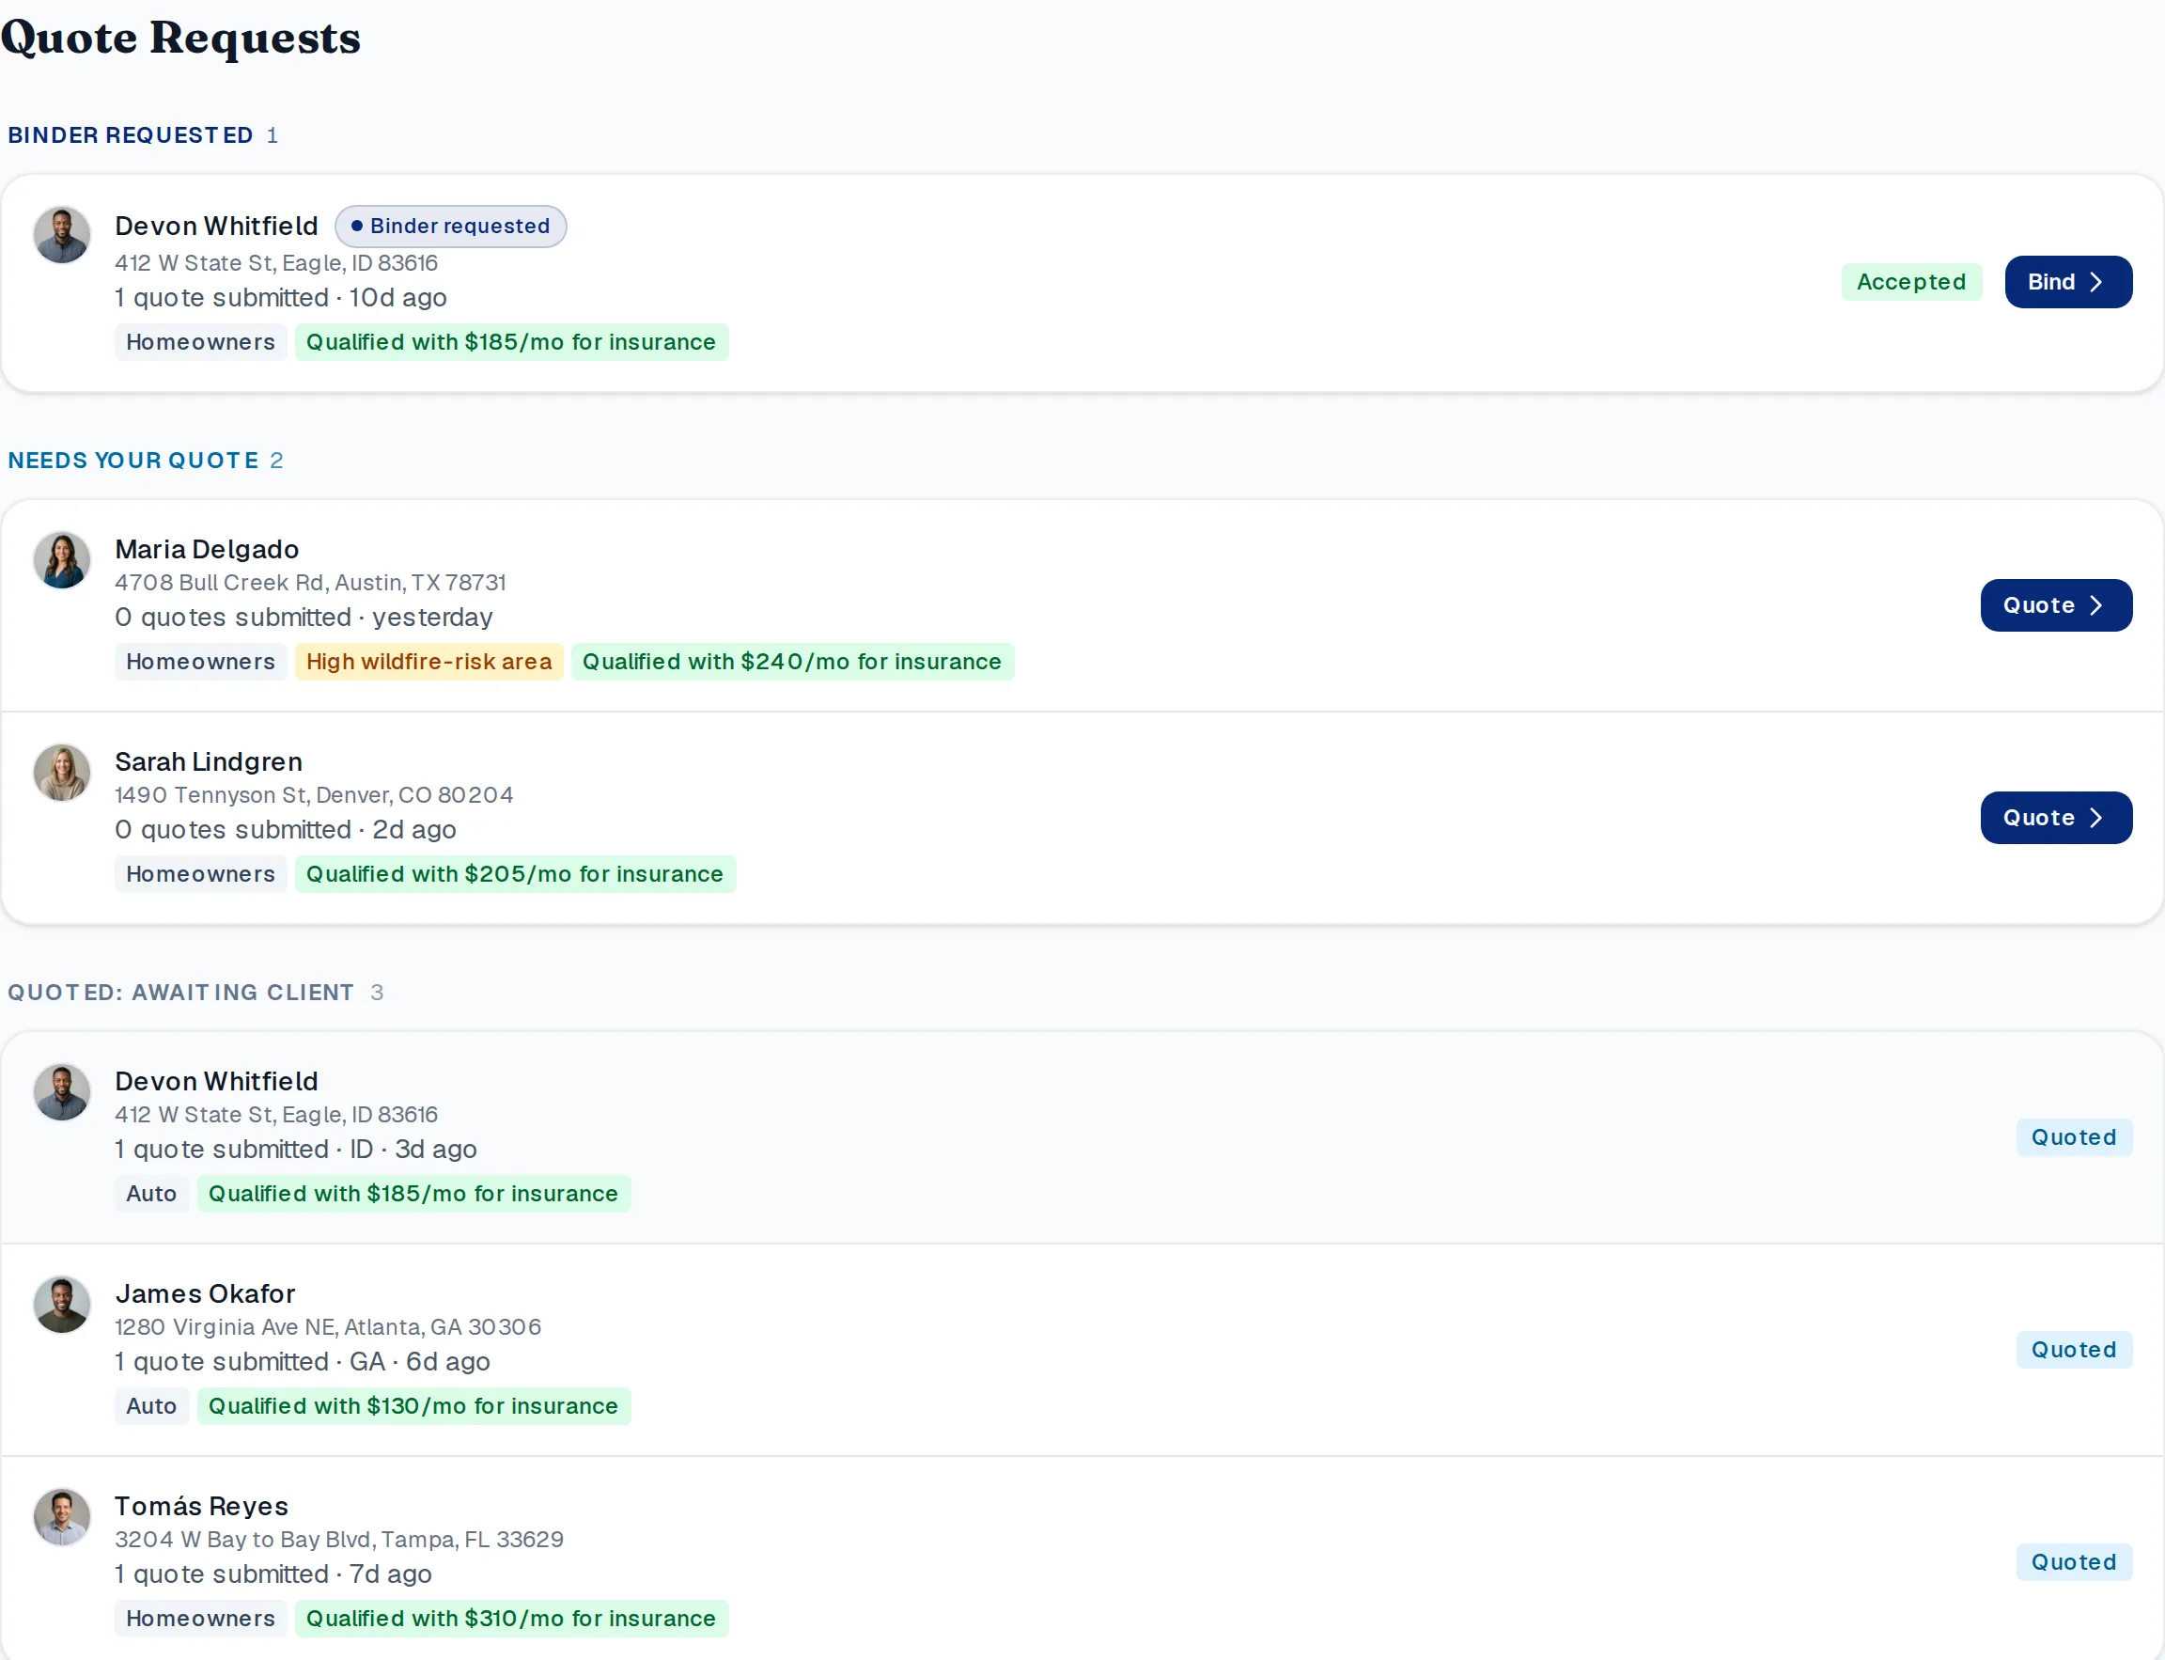
Task: Click the 'QUOTED: AWAITING CLIENT' section heading
Action: pyautogui.click(x=180, y=992)
